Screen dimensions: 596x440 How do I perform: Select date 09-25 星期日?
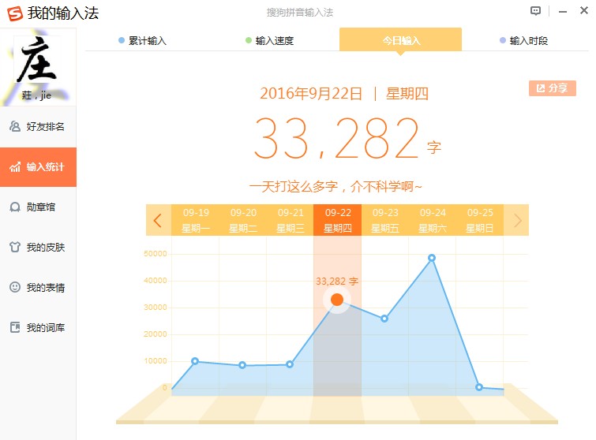[x=480, y=220]
